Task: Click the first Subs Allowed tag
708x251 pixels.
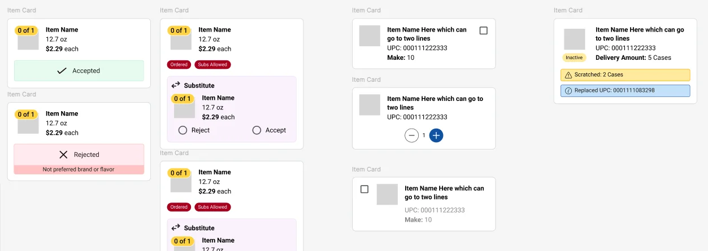Action: [x=212, y=65]
